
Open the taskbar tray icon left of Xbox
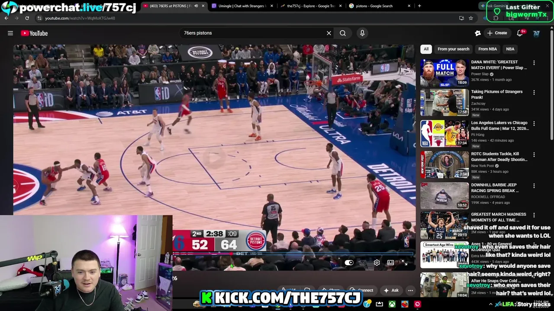pyautogui.click(x=379, y=305)
